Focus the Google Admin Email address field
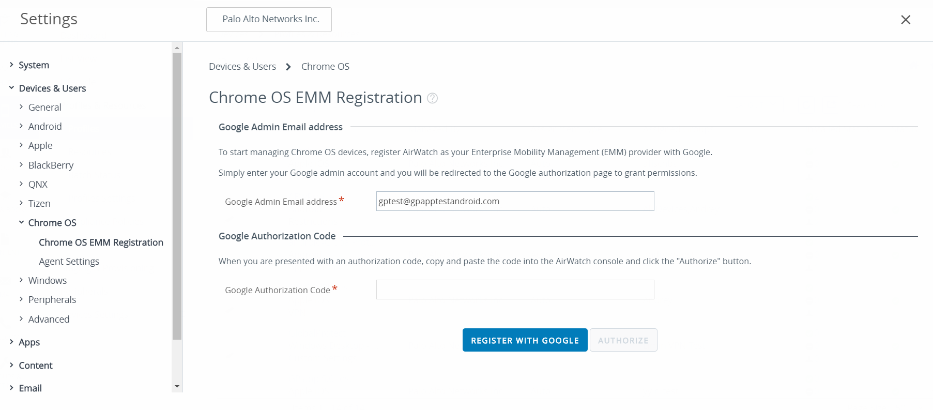 [515, 201]
